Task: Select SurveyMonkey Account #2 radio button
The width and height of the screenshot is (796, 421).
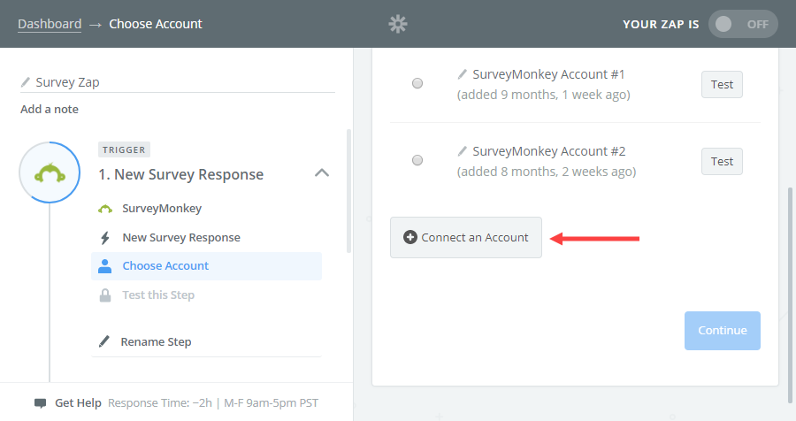Action: (417, 160)
